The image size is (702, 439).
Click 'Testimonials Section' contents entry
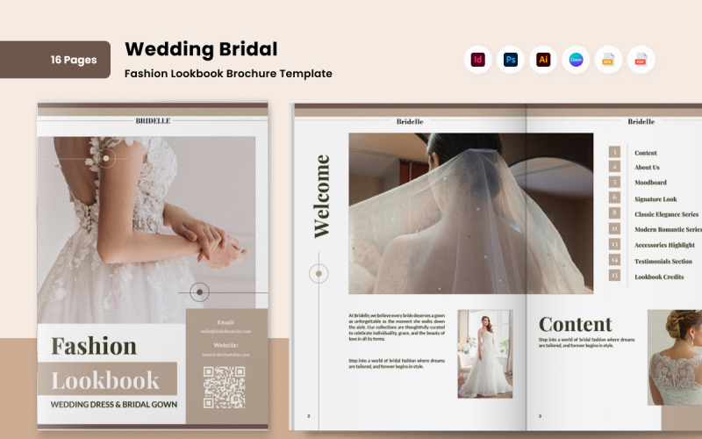click(x=663, y=261)
